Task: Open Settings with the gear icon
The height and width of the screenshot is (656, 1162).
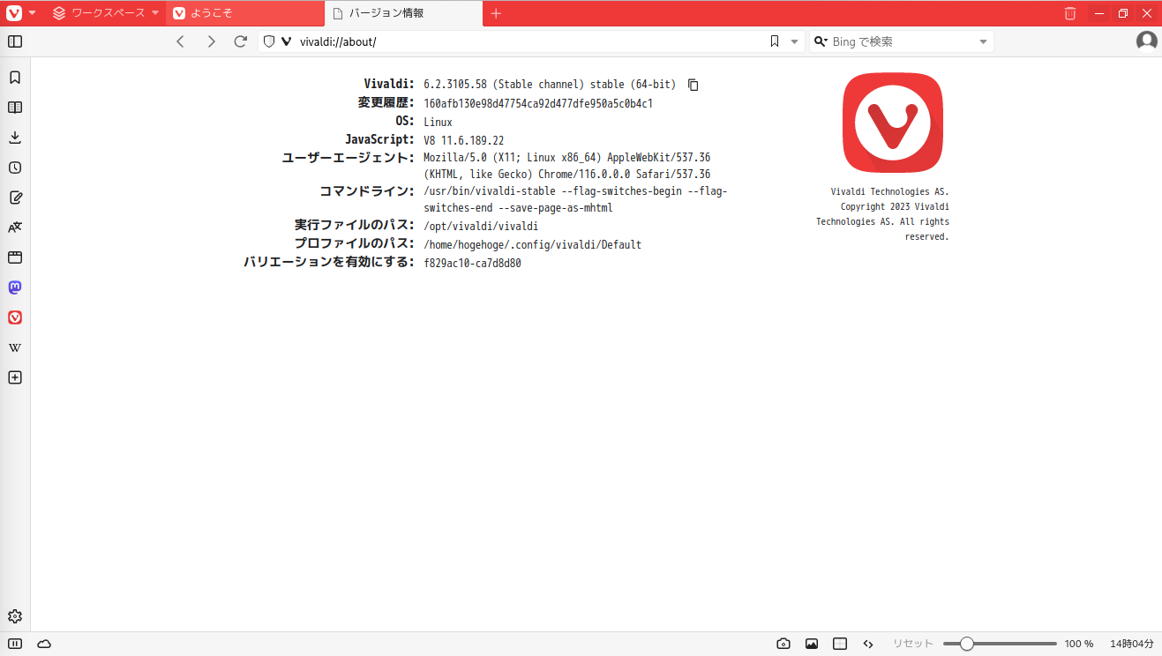Action: click(x=15, y=616)
